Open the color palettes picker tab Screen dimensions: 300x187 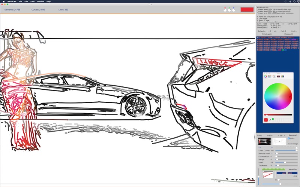(x=274, y=76)
